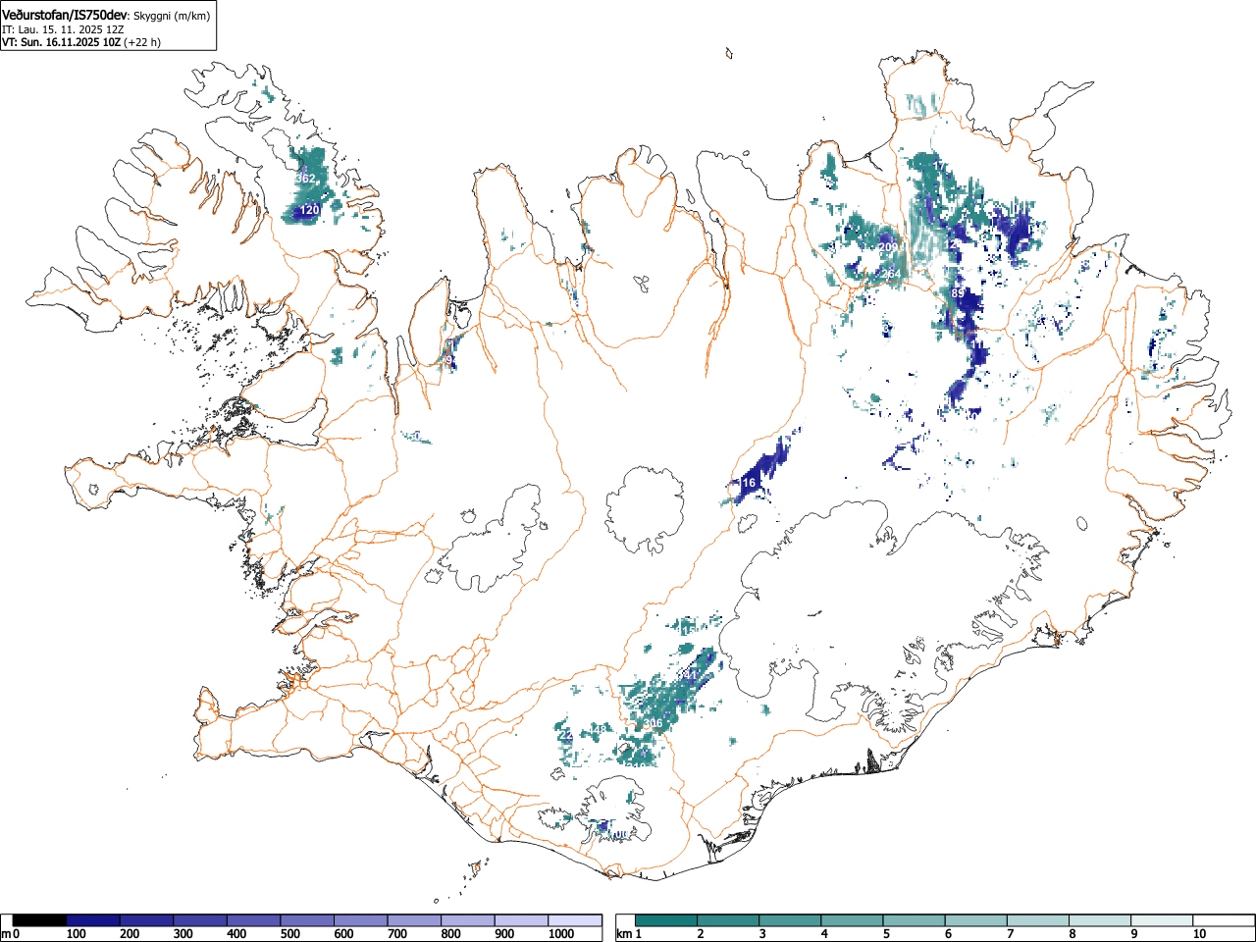The image size is (1256, 942).
Task: Select the '264' visibility value label
Action: [x=889, y=274]
